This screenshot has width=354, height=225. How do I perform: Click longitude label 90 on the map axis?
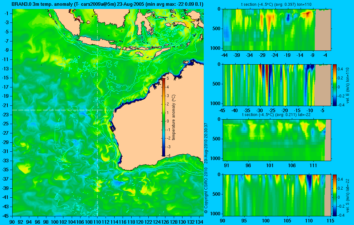click(12, 222)
